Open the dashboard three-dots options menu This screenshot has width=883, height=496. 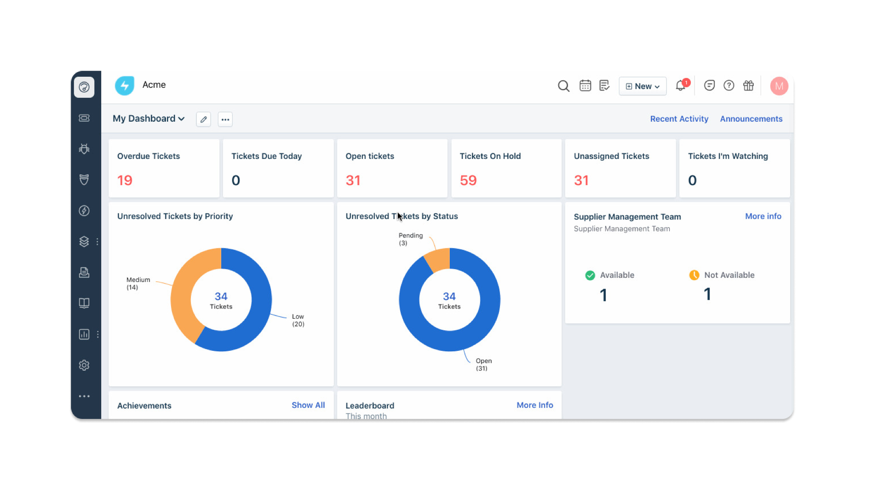click(x=225, y=119)
